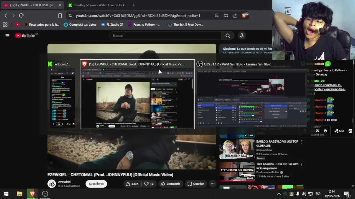The height and width of the screenshot is (199, 355).
Task: Open ezewkiel channel avatar
Action: [52, 184]
